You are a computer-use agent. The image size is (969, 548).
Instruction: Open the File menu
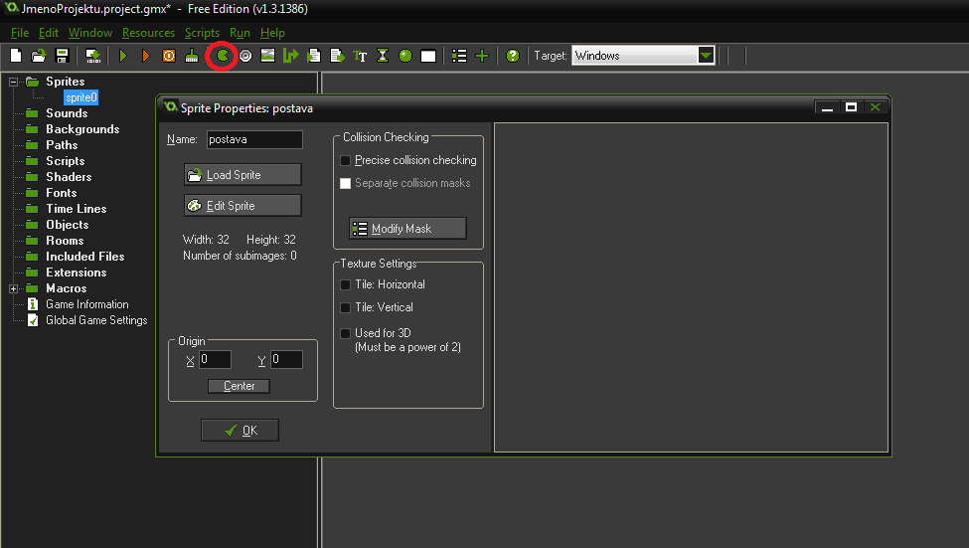tap(20, 33)
